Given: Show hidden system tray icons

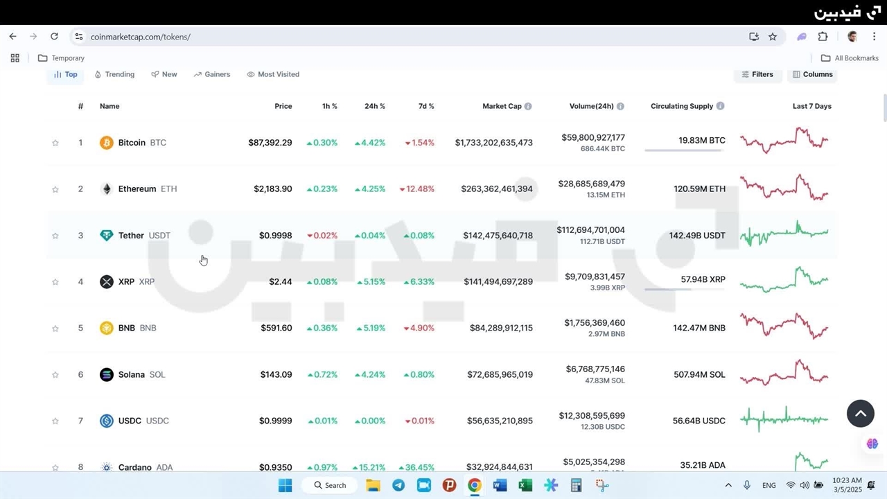Looking at the screenshot, I should coord(728,486).
